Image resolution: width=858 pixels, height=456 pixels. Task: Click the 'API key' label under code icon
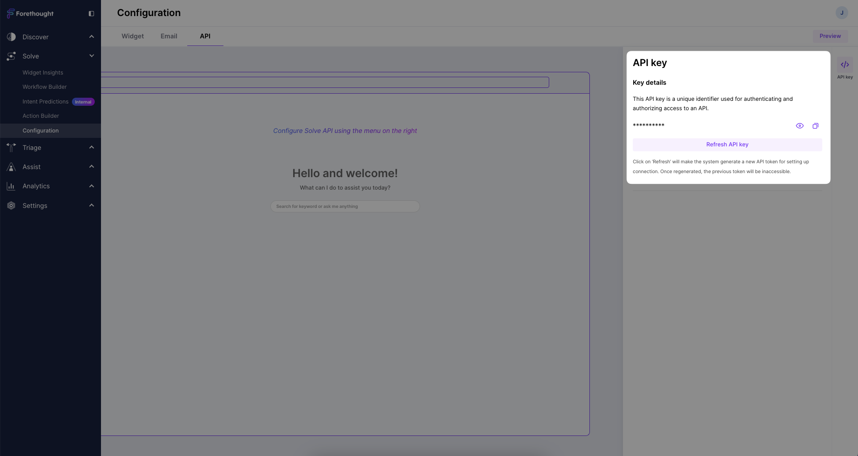845,77
